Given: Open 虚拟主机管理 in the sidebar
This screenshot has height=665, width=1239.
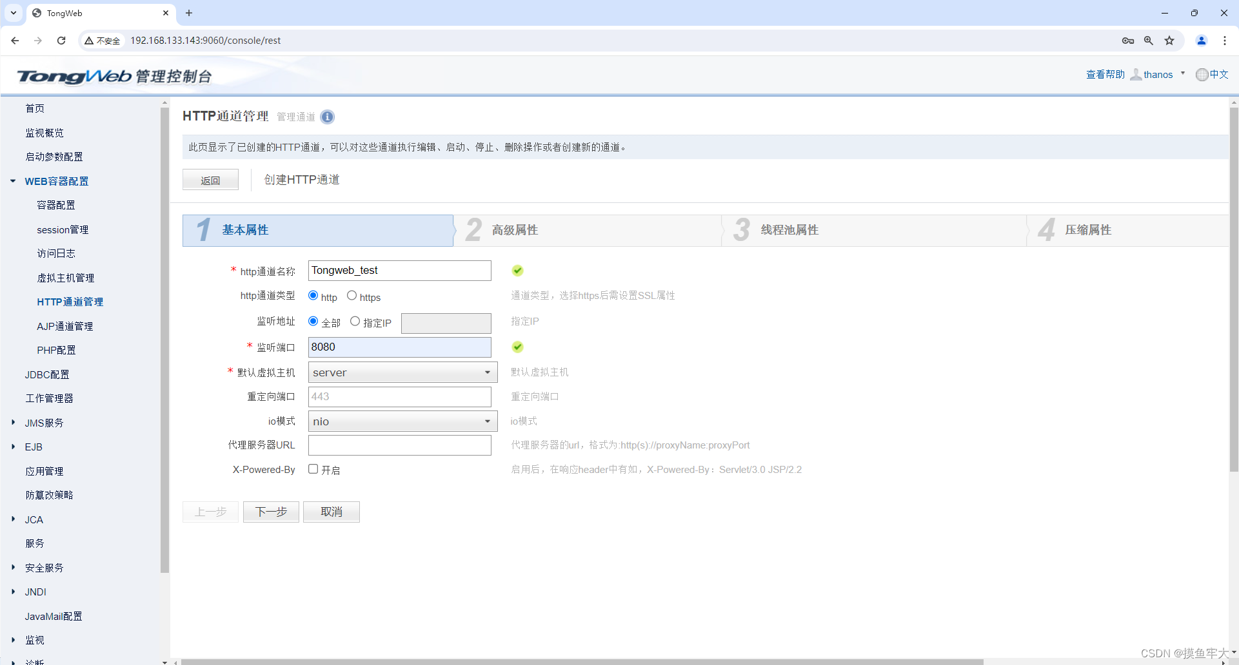Looking at the screenshot, I should [x=66, y=278].
